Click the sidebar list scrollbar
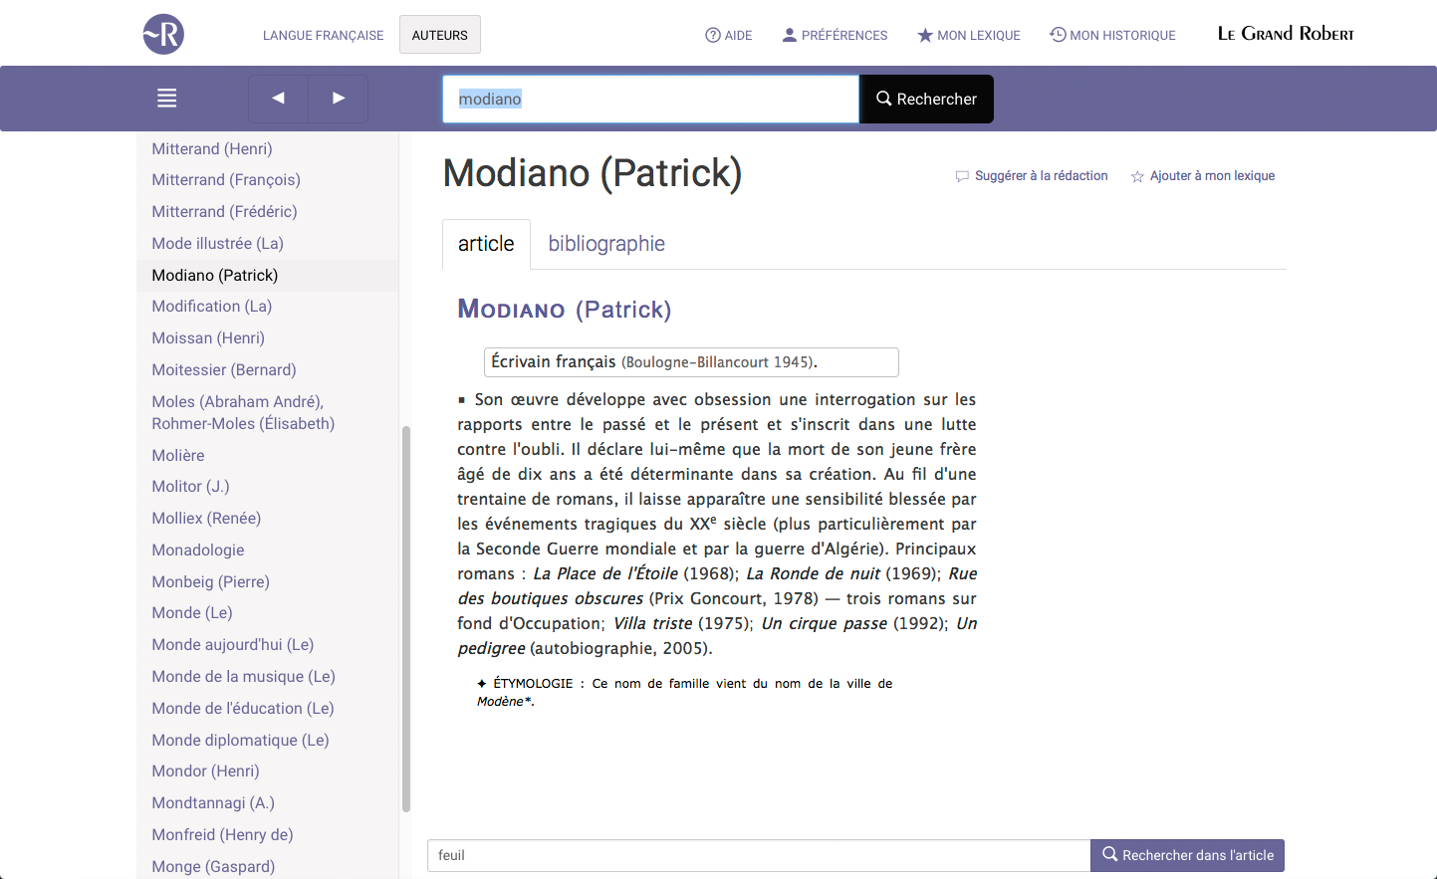This screenshot has height=879, width=1437. [405, 619]
